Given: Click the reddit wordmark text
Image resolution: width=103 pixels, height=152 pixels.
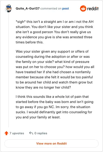Looking at the screenshot, I should [x=93, y=9].
